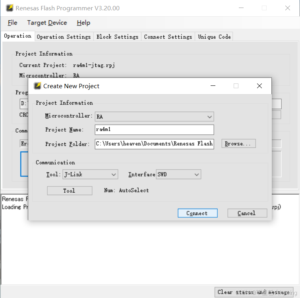Image resolution: width=300 pixels, height=298 pixels.
Task: Click the Communication group label
Action: pyautogui.click(x=55, y=163)
